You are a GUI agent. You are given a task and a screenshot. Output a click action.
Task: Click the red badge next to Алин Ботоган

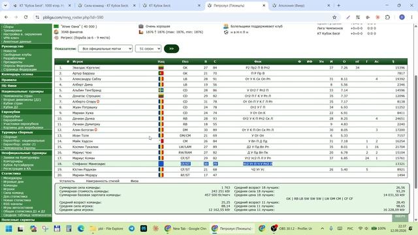96,130
